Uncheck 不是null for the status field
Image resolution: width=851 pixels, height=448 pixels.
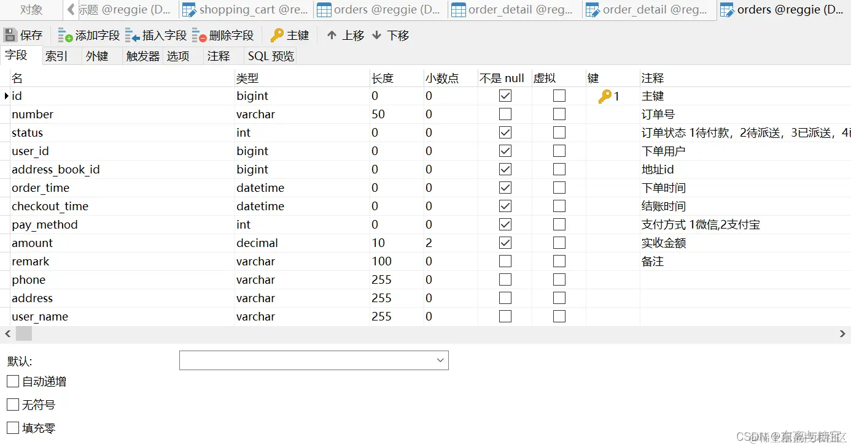(505, 132)
